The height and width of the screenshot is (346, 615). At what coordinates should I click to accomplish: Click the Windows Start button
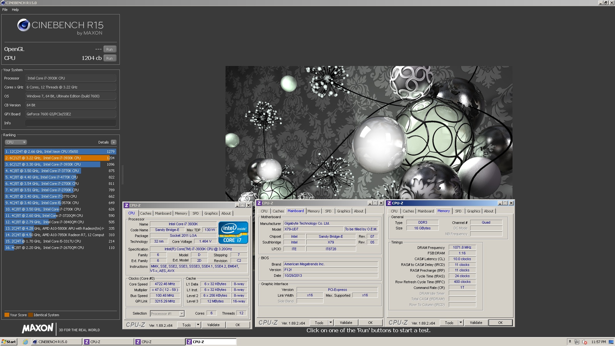pos(9,342)
